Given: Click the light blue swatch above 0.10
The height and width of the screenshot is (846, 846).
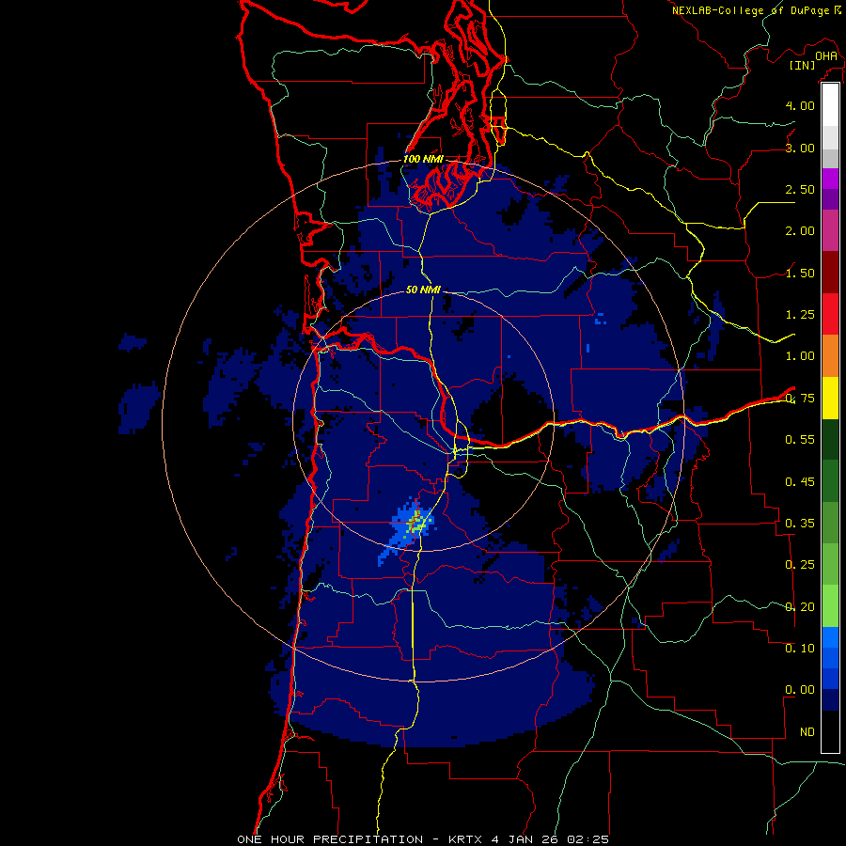Looking at the screenshot, I should click(830, 637).
